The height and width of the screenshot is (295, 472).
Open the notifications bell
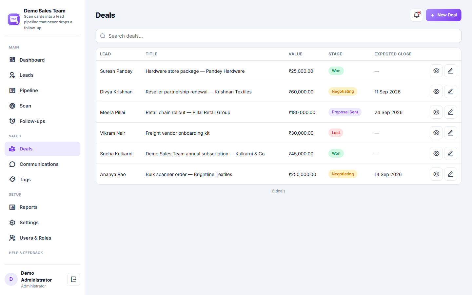click(417, 15)
